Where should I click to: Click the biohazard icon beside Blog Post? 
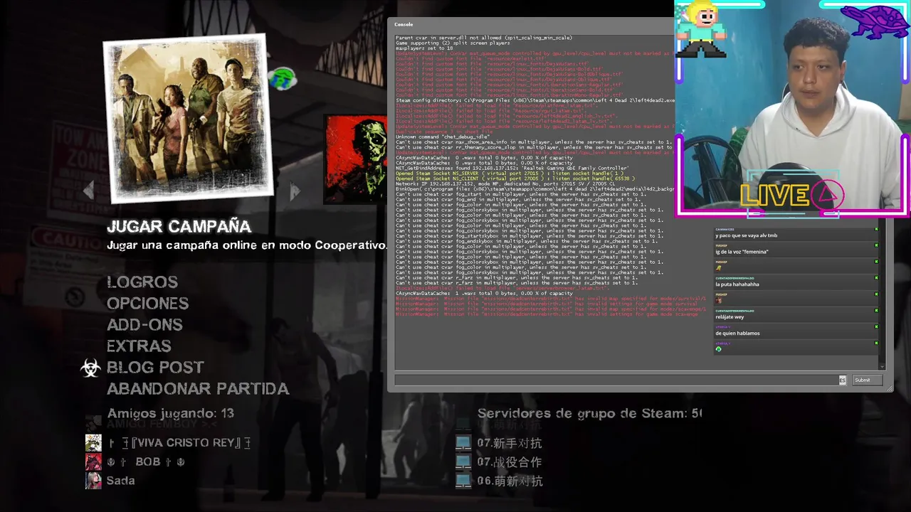tap(90, 368)
